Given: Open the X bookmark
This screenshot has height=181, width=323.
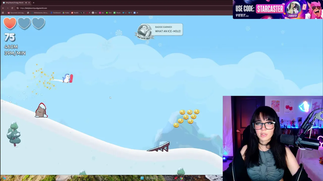Looking at the screenshot, I should 82,13.
